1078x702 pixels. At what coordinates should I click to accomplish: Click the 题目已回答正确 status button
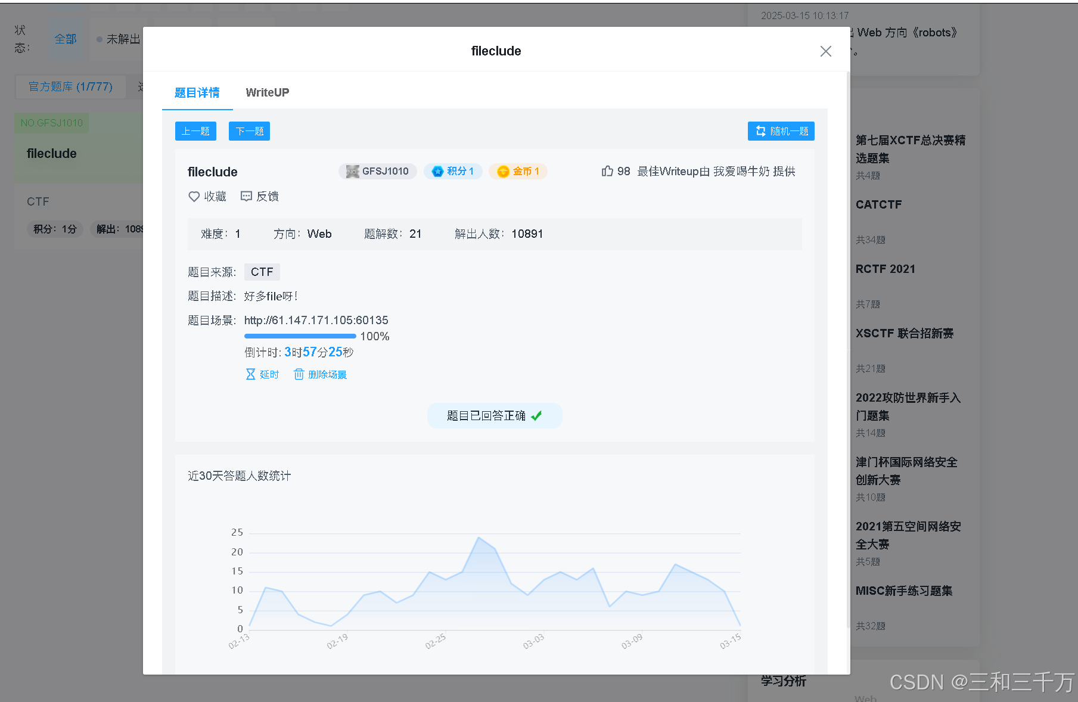coord(495,415)
